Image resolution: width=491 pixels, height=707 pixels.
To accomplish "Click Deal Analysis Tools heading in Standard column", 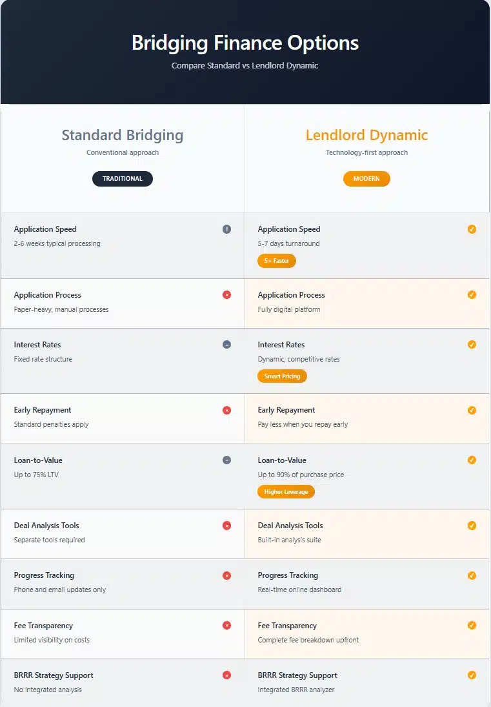I will click(46, 526).
